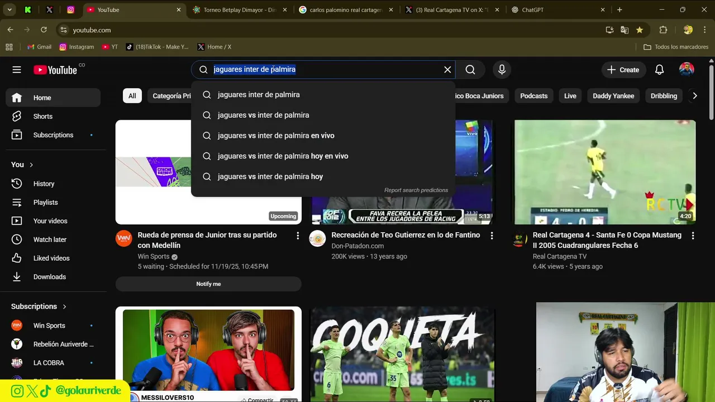Open the Win Sports channel avatar under video
The width and height of the screenshot is (715, 402).
click(124, 238)
